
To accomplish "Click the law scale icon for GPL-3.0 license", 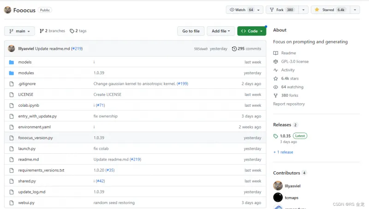I will coord(276,61).
